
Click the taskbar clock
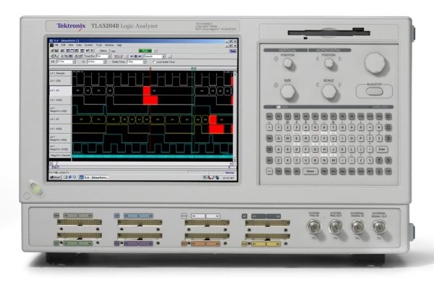tap(228, 177)
